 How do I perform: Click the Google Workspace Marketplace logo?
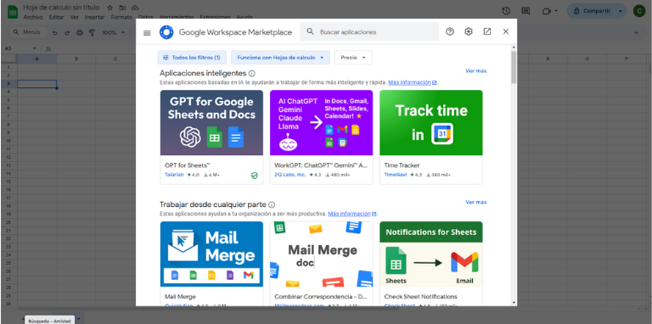pos(166,32)
